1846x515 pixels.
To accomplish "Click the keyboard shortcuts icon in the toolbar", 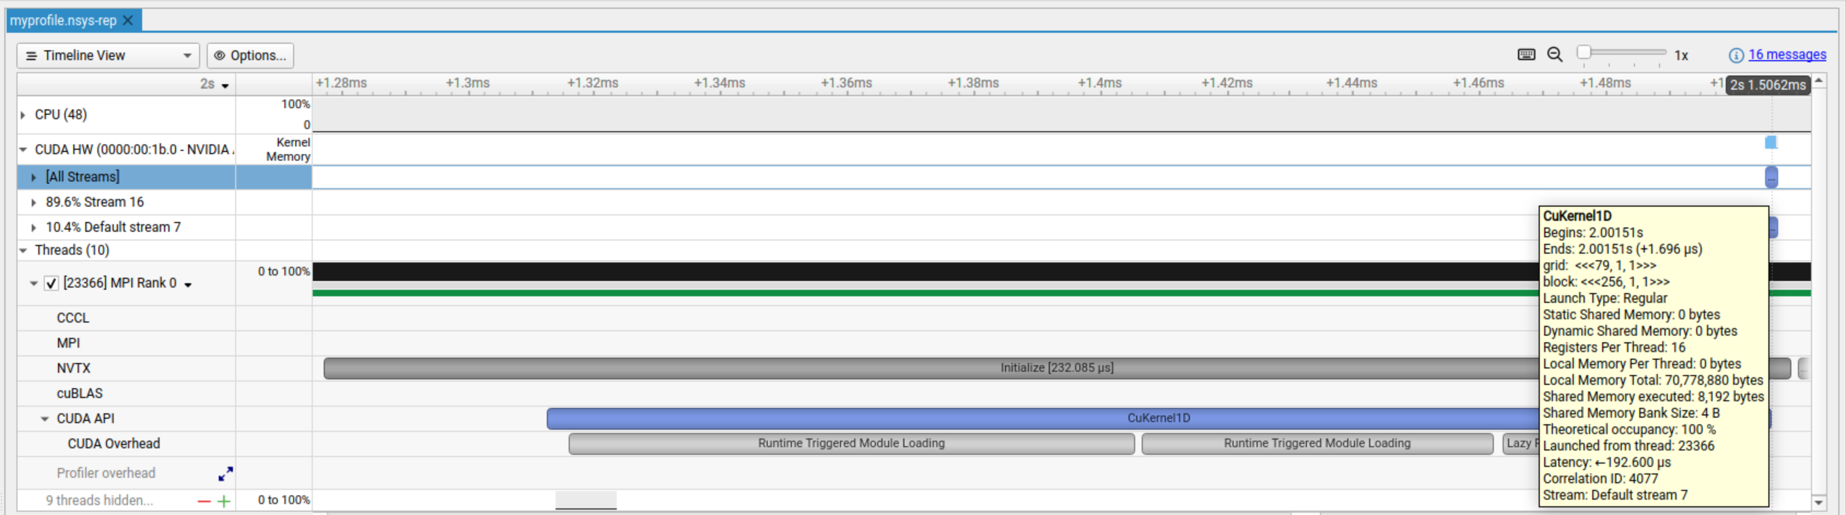I will click(1526, 55).
